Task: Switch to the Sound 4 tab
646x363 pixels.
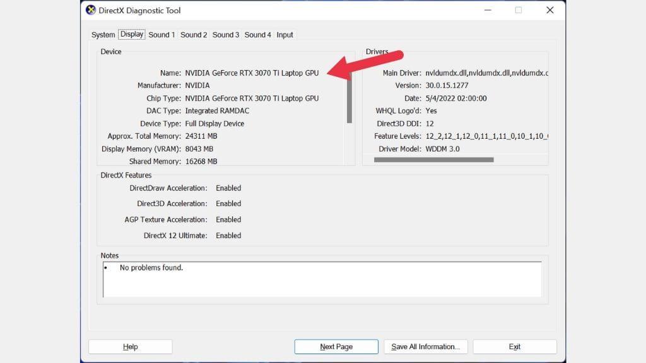Action: coord(258,35)
